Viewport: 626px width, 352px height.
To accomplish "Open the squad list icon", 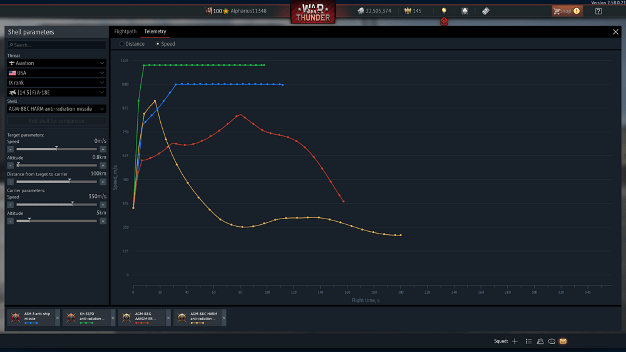I will coord(528,341).
